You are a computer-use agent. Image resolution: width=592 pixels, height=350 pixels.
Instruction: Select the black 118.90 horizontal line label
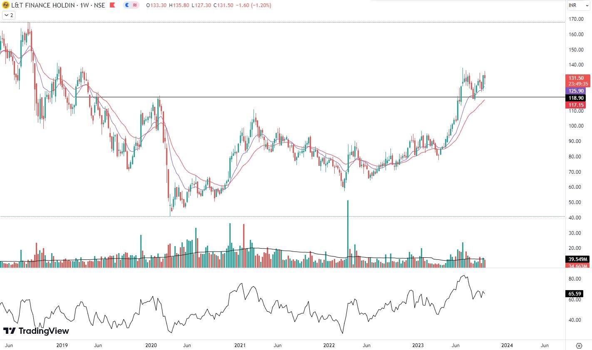pyautogui.click(x=576, y=98)
